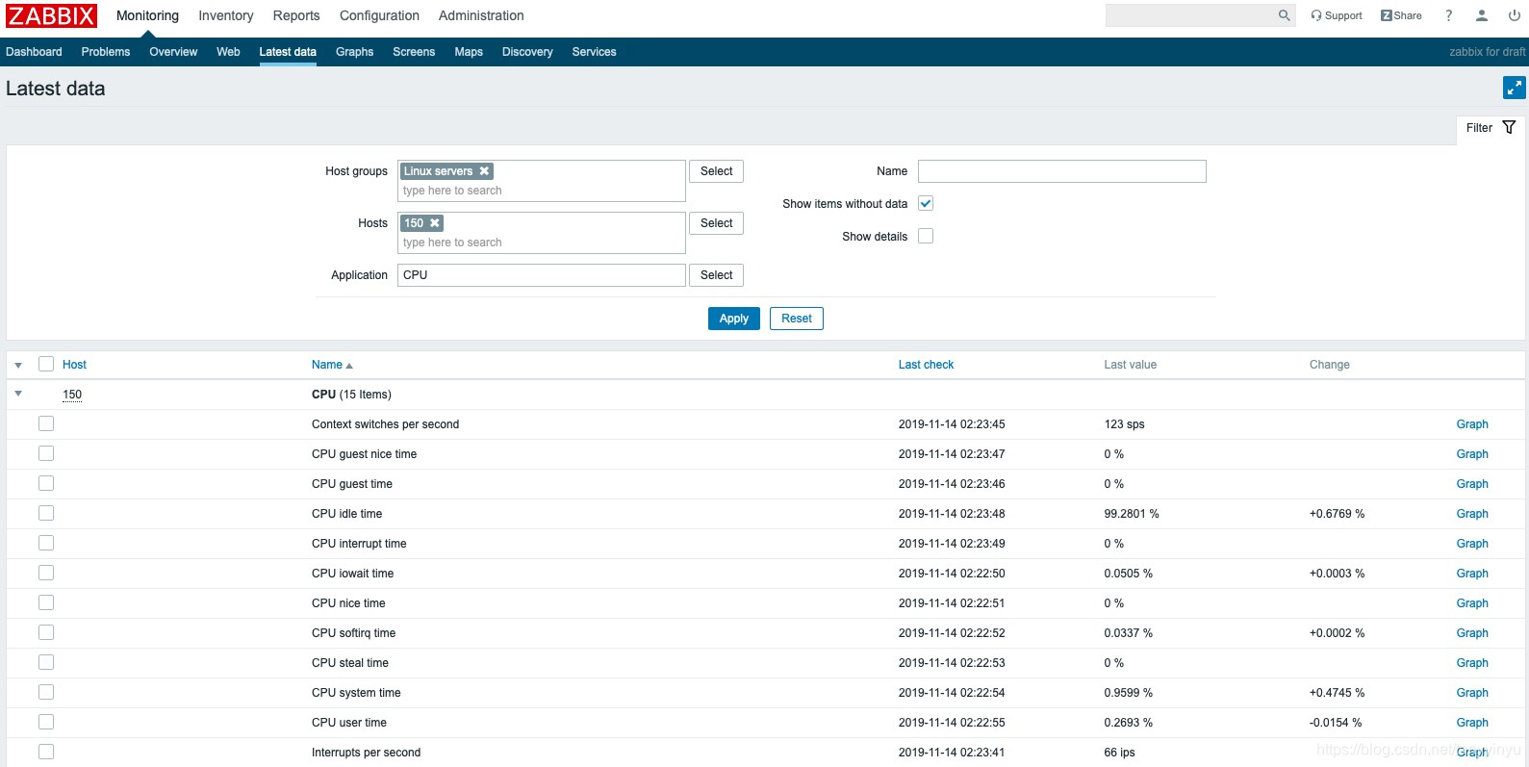The height and width of the screenshot is (767, 1529).
Task: Tick the select-all checkbox in header
Action: [46, 364]
